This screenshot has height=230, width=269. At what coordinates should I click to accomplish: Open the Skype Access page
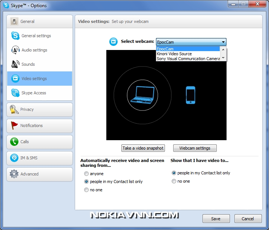[x=39, y=93]
